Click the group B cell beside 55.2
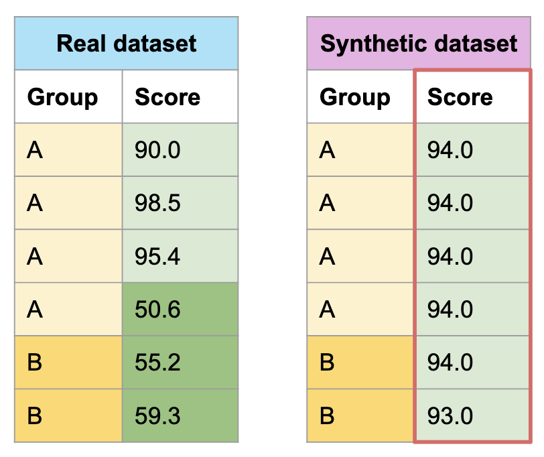Screen dimensions: 544x457 pos(68,362)
